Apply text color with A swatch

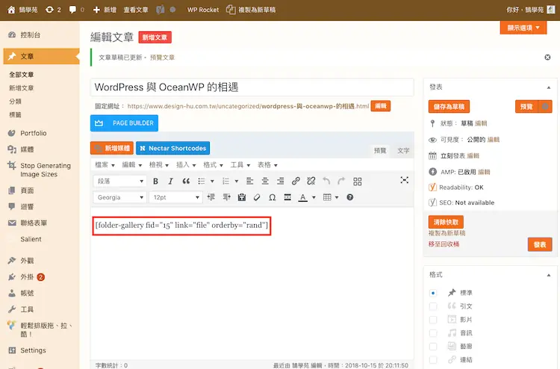point(303,197)
